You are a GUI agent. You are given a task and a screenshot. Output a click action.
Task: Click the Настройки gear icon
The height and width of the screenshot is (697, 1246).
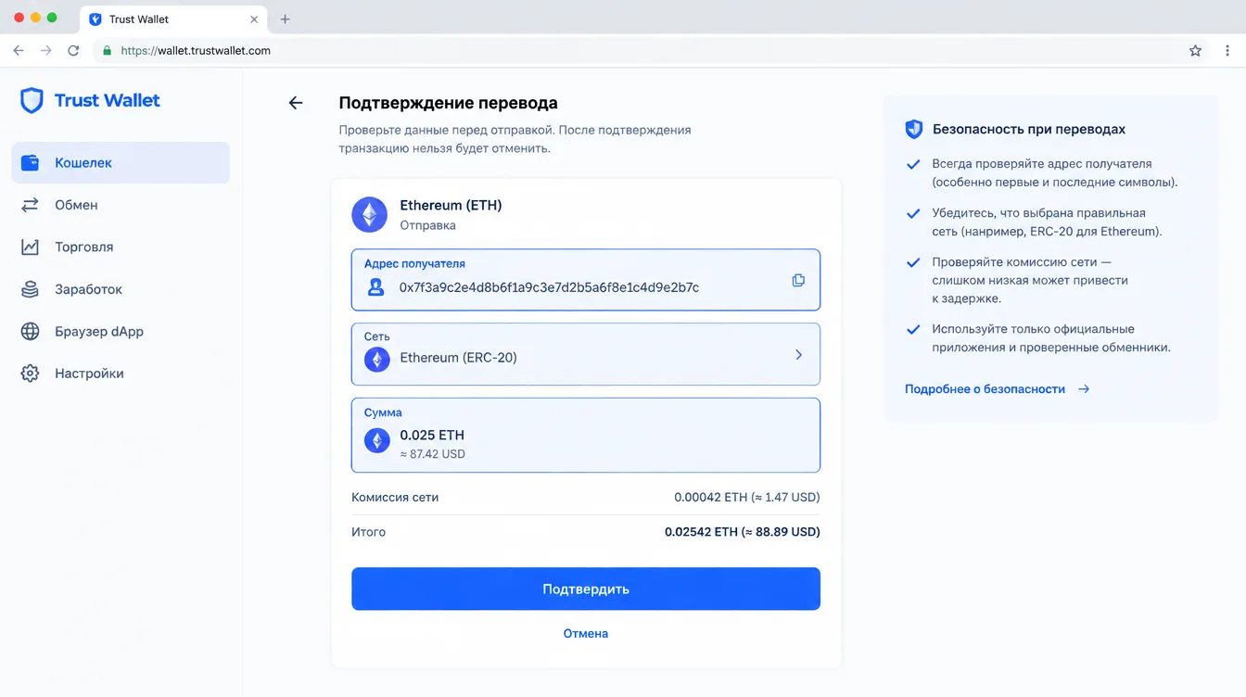(30, 374)
